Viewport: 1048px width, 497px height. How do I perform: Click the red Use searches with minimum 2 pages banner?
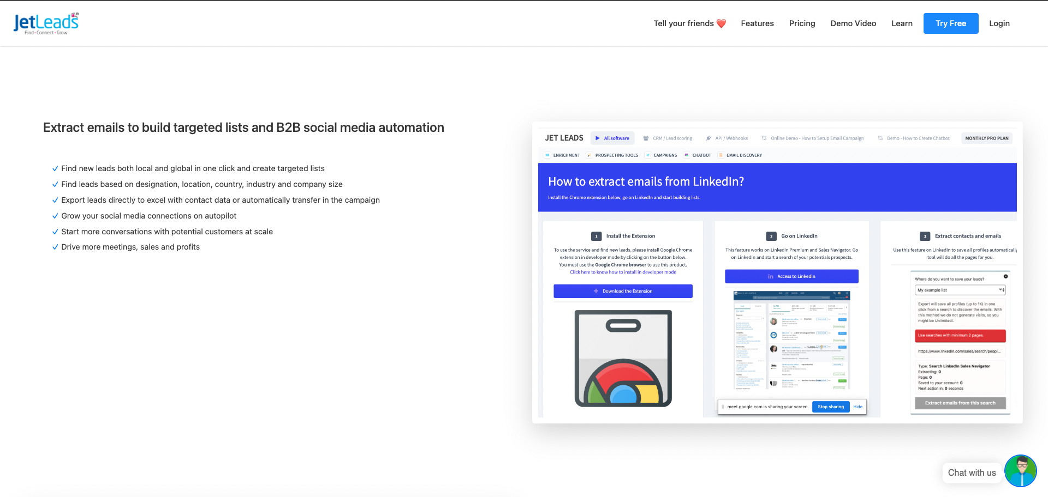click(960, 336)
